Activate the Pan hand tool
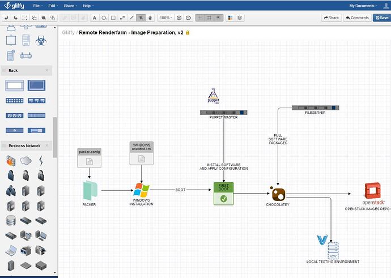The width and height of the screenshot is (391, 278). coord(151,18)
